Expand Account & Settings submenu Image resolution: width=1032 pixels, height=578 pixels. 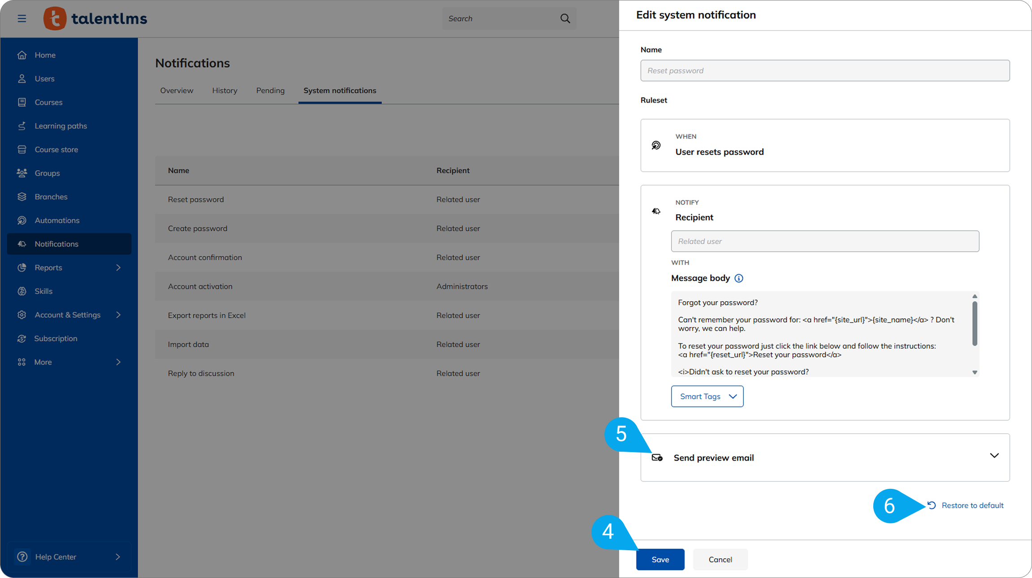point(118,315)
